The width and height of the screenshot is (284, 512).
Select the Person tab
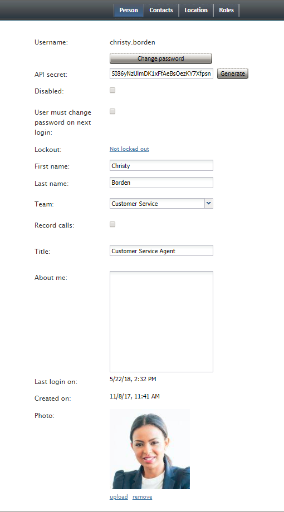pos(129,10)
